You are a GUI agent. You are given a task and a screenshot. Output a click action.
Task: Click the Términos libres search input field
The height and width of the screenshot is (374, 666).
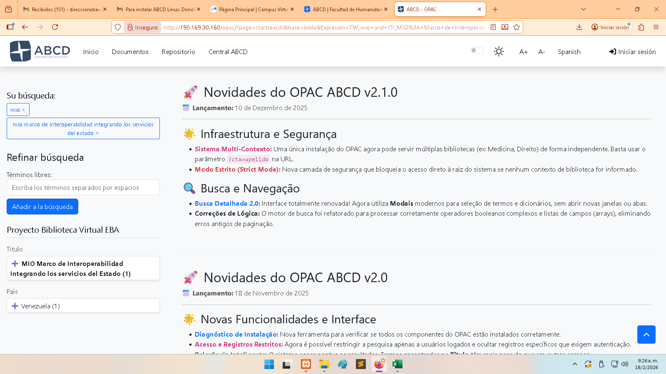83,187
